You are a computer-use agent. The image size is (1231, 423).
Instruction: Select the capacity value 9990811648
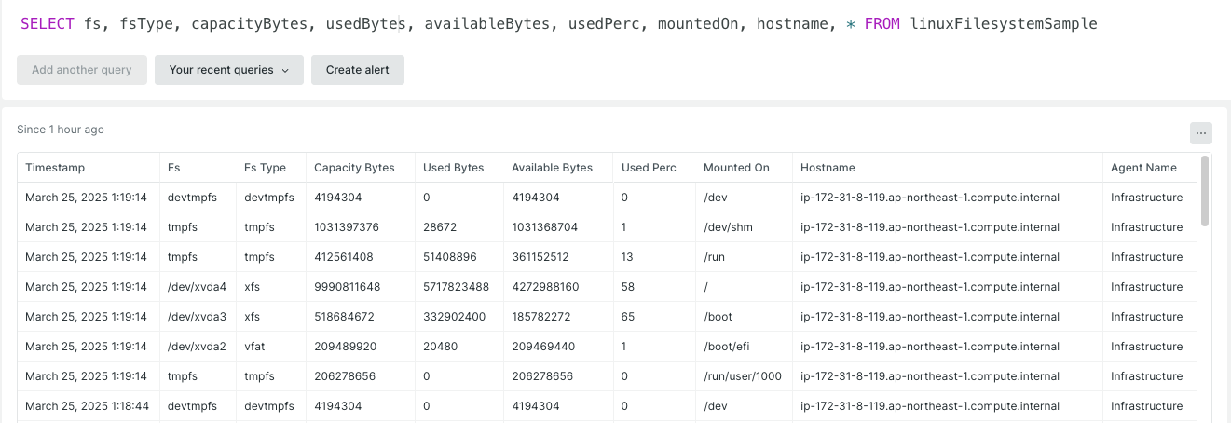pos(347,287)
